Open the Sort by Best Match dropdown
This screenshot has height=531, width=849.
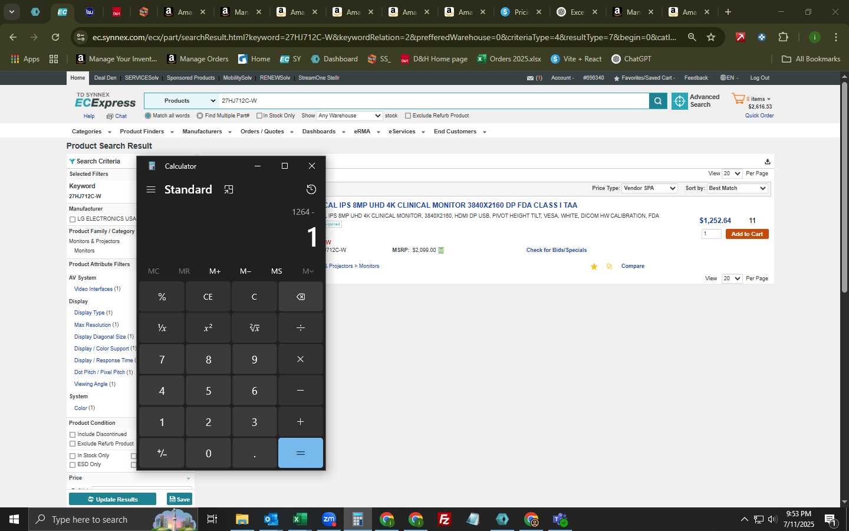(x=737, y=188)
